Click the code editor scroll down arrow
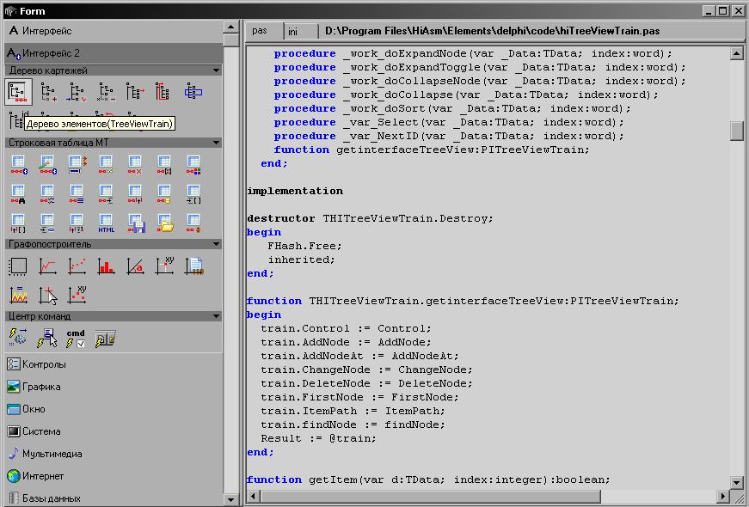 tap(737, 482)
